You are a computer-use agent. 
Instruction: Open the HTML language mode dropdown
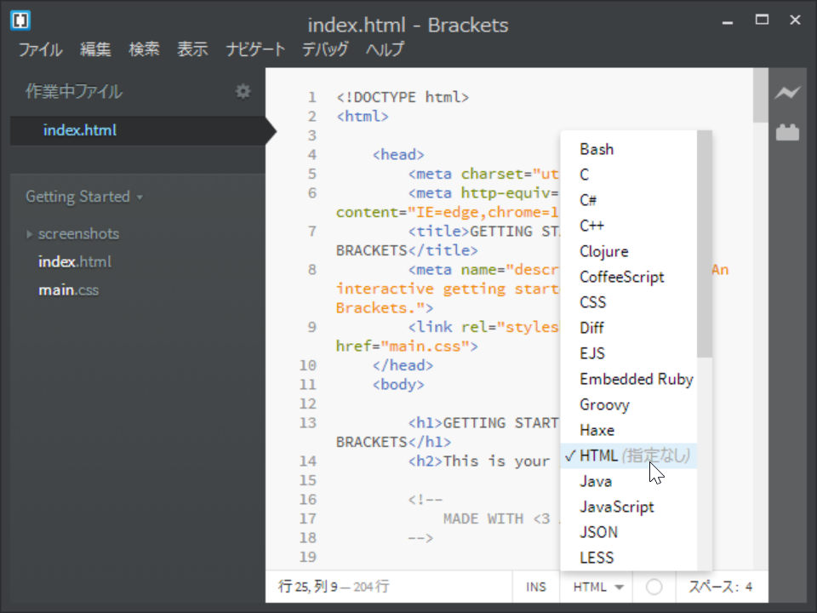click(x=598, y=587)
